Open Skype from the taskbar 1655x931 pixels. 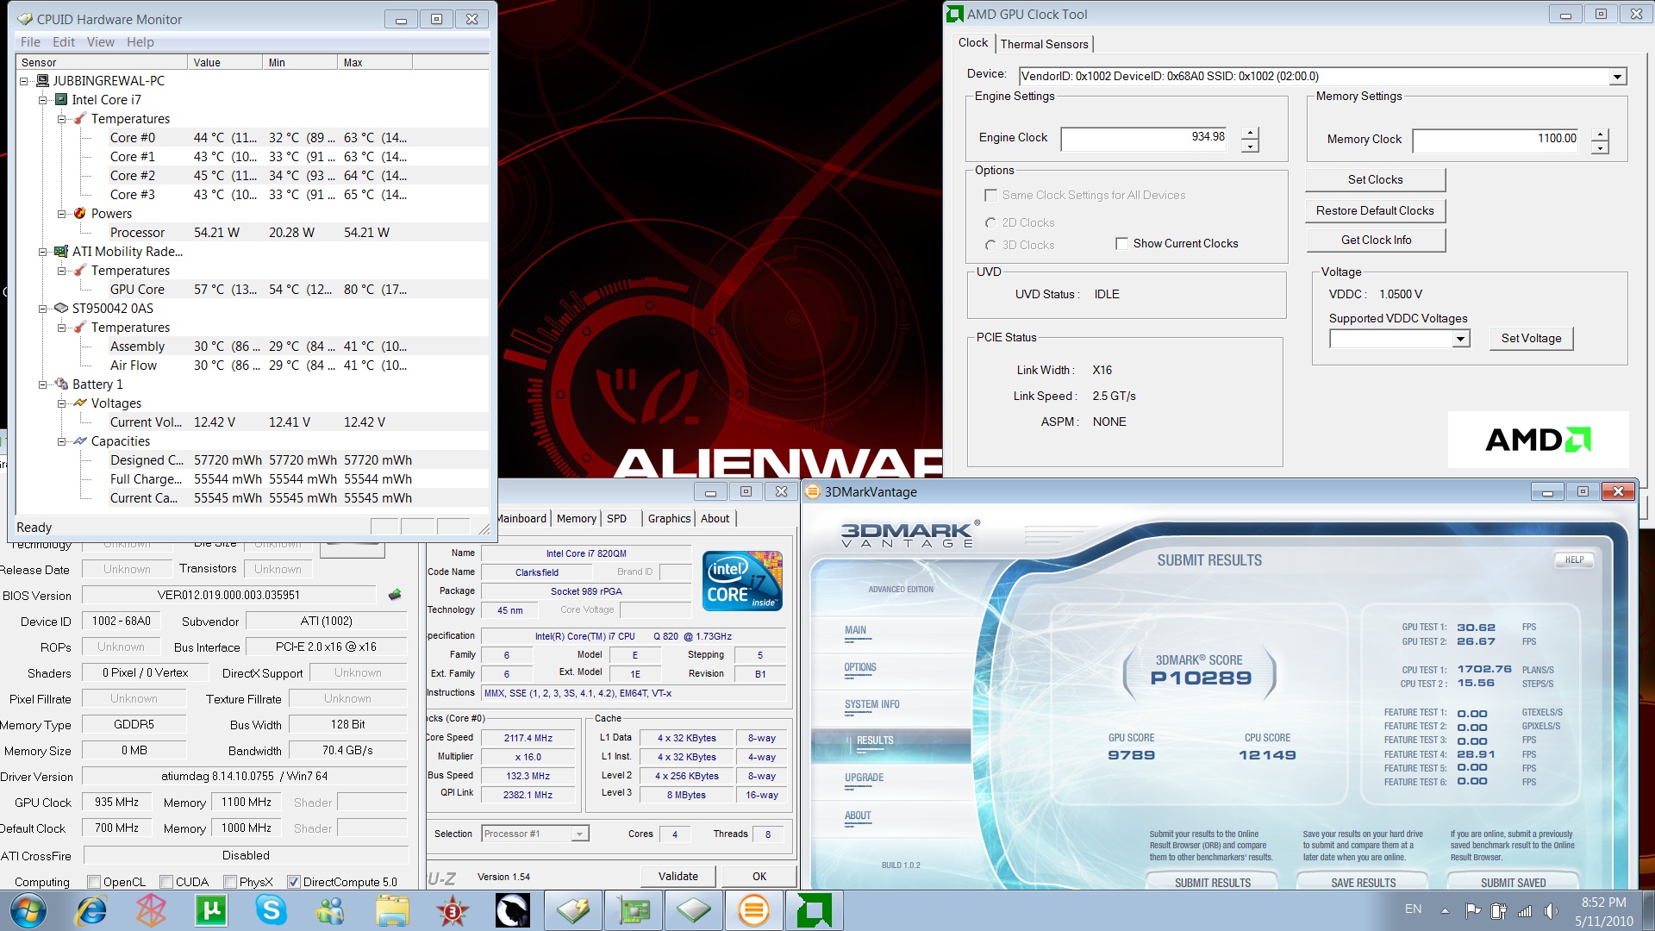[x=271, y=910]
